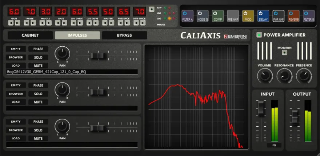320x156 pixels.
Task: Click LOAD in the second impulse slot
Action: pyautogui.click(x=16, y=102)
